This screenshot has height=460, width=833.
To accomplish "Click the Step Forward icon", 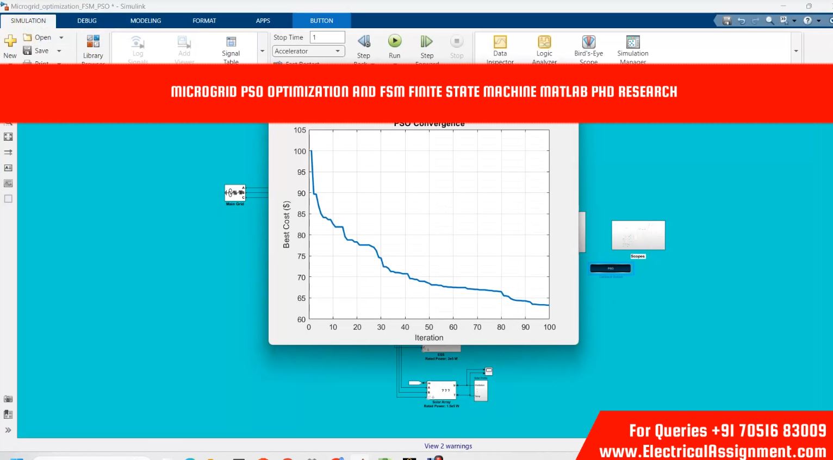I will 427,42.
